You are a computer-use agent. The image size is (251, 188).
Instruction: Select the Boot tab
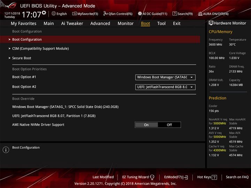coord(145,24)
